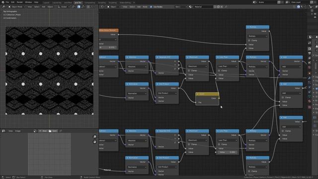Open the Edit menu
This screenshot has width=318, height=179.
[13, 2]
